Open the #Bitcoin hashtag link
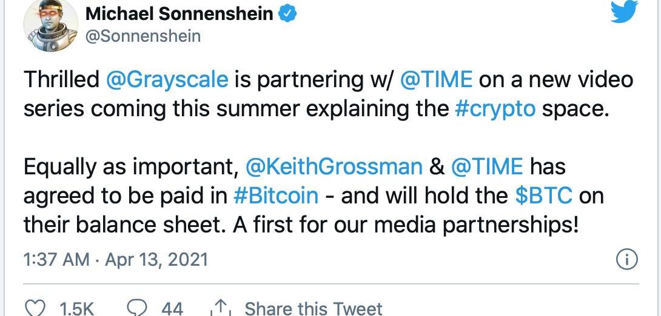Screen dimensions: 661x316 pyautogui.click(x=276, y=196)
